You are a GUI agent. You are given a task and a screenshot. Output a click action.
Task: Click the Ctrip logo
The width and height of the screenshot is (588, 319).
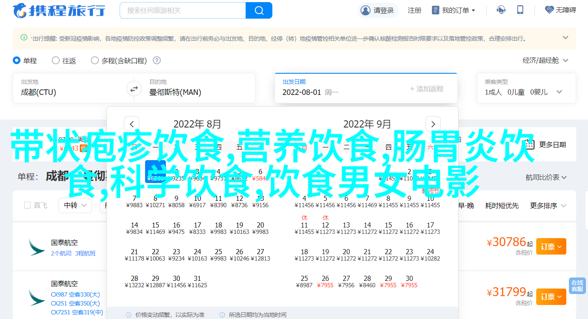59,10
